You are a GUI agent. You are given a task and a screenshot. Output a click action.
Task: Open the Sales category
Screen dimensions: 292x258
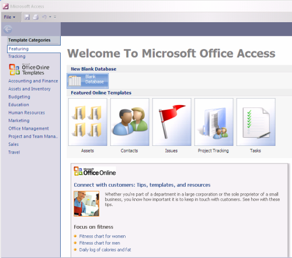pyautogui.click(x=13, y=144)
